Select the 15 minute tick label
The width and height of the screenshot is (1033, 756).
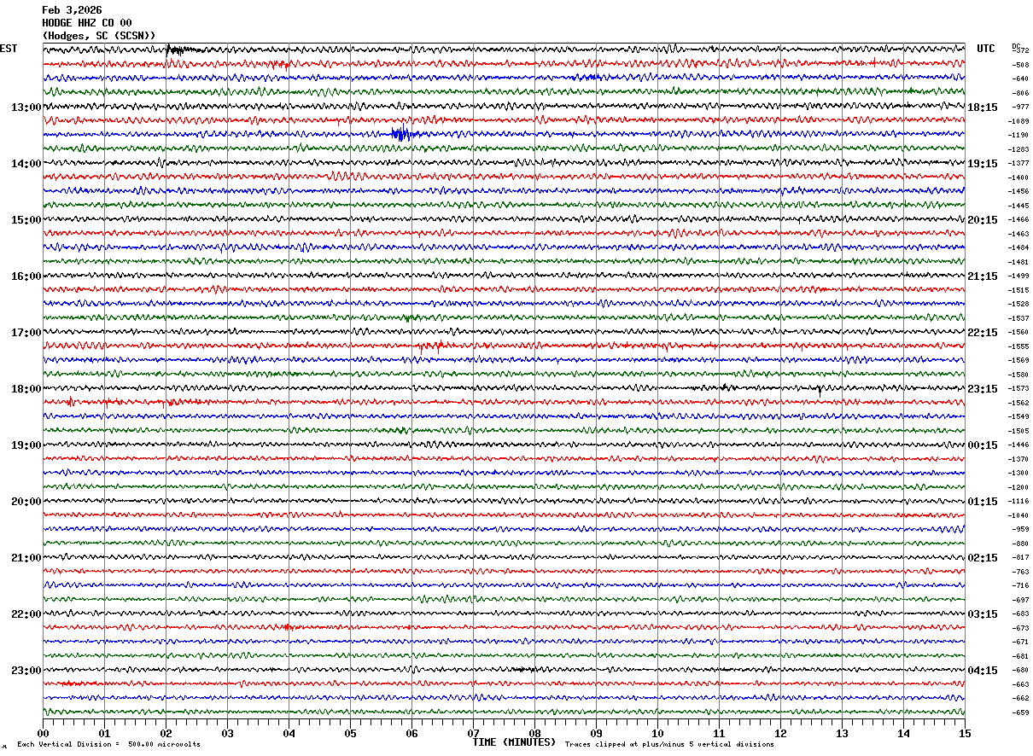pos(964,734)
